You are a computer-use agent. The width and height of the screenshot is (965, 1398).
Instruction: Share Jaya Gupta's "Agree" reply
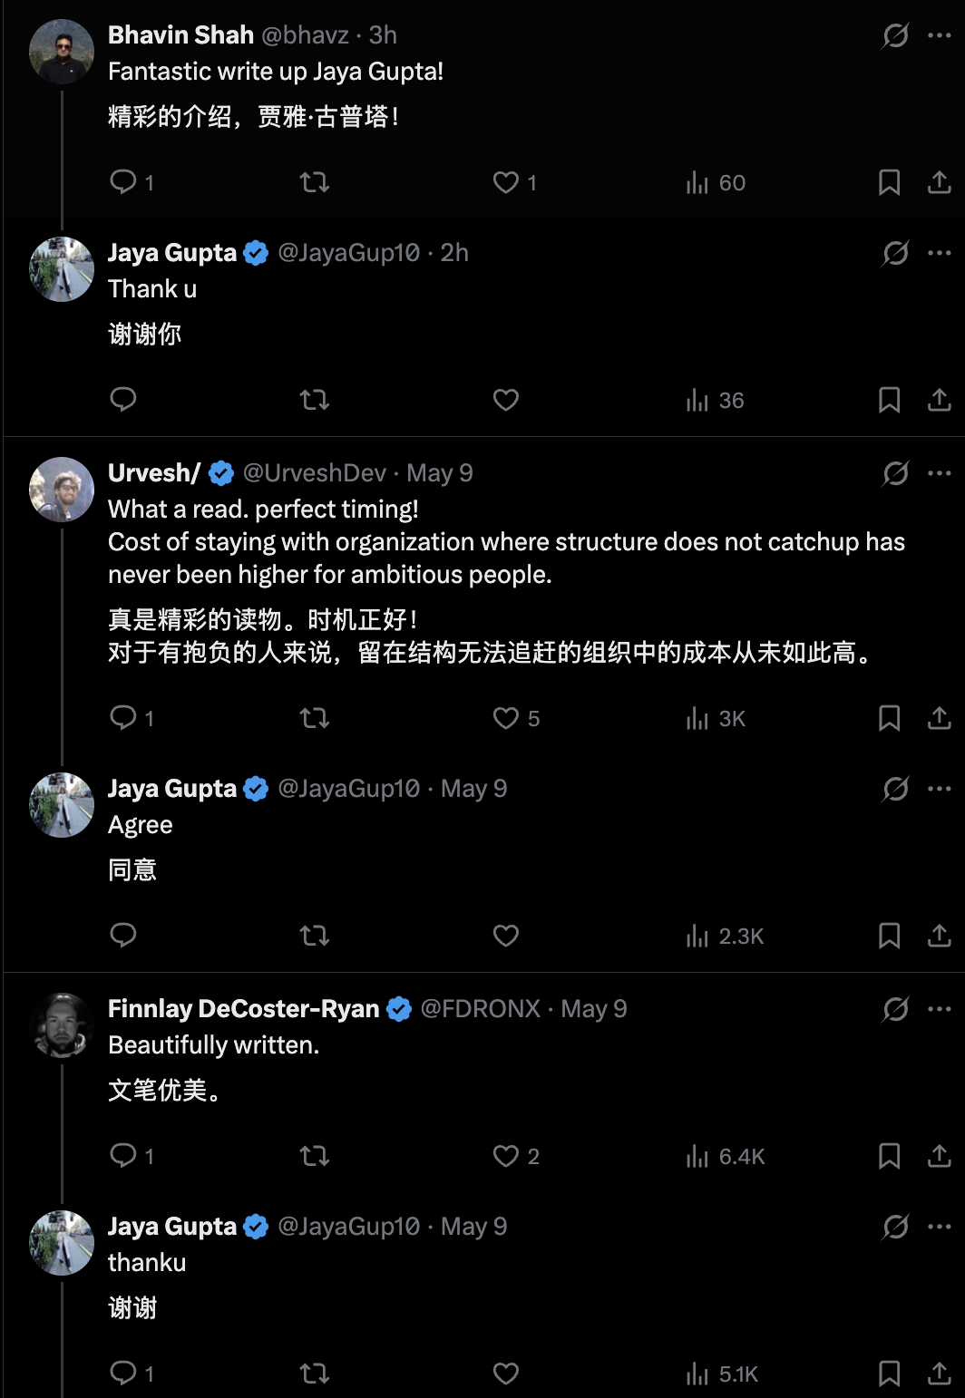point(939,936)
